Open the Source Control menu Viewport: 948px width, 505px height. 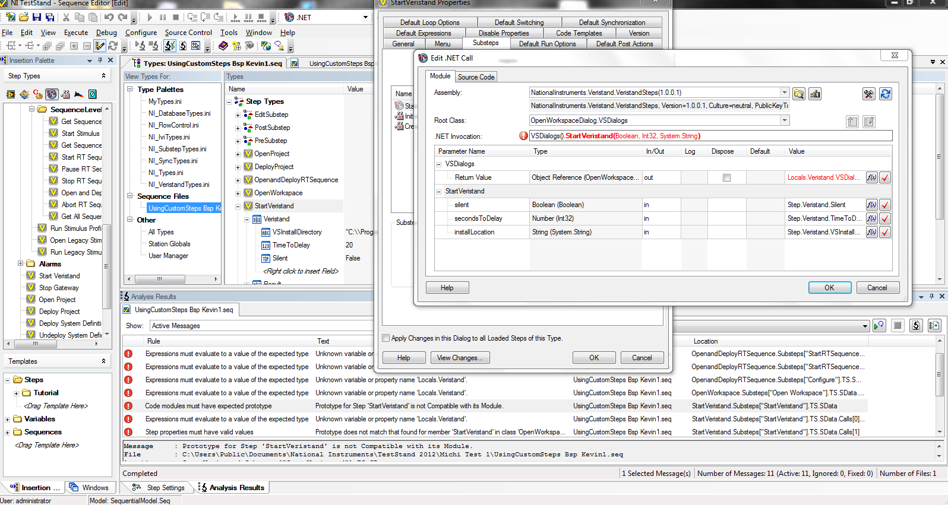point(188,33)
